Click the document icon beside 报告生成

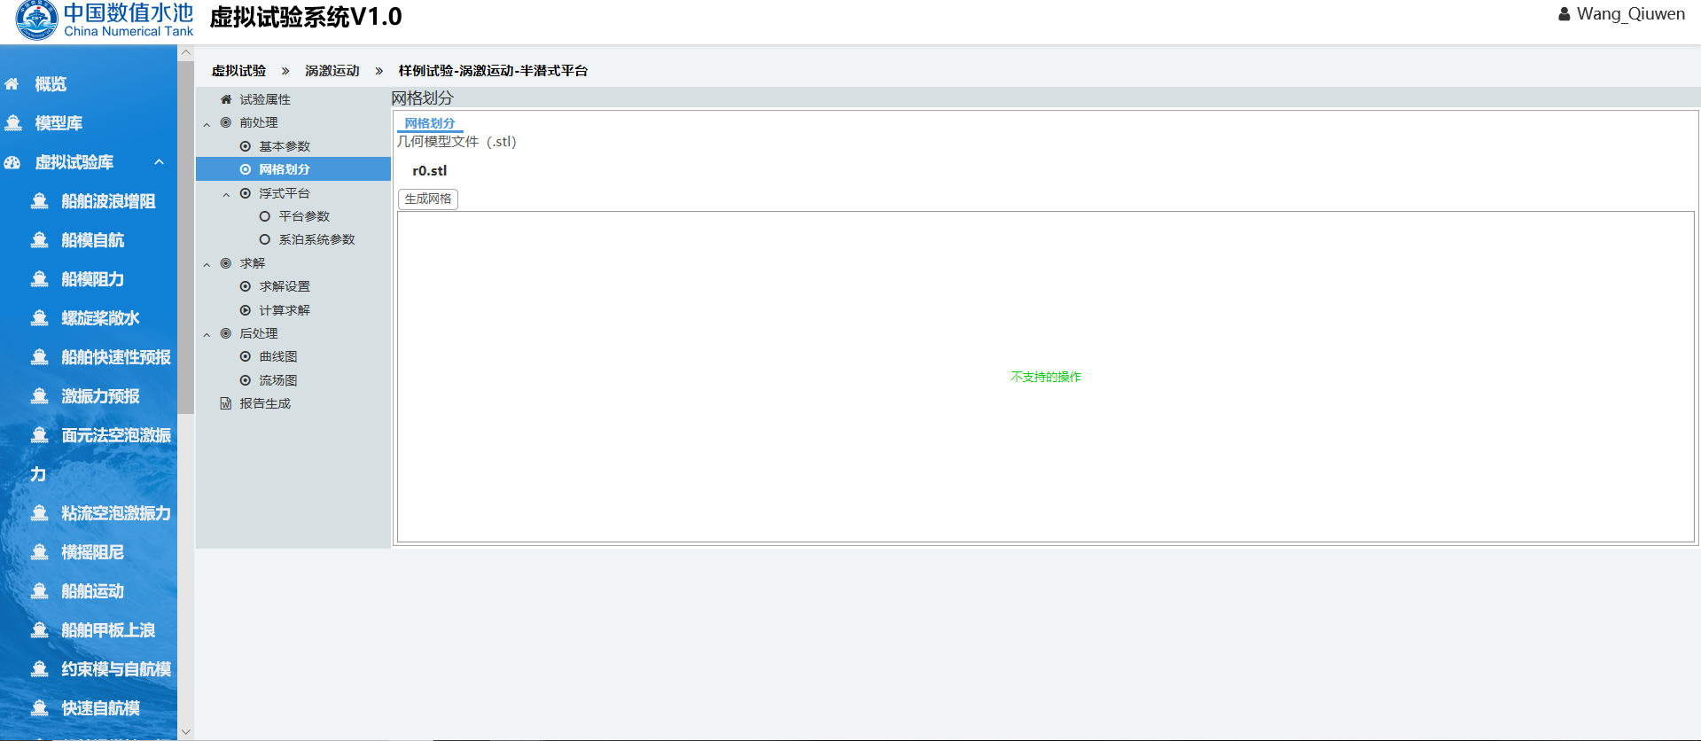coord(226,403)
